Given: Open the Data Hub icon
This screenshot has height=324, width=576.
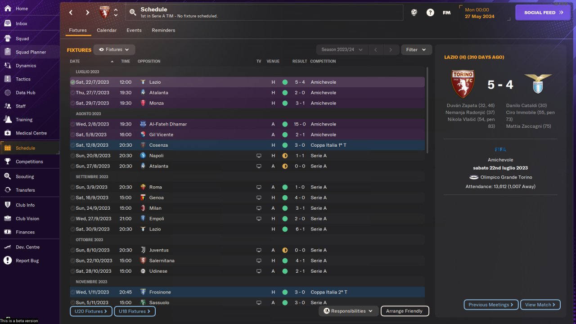Looking at the screenshot, I should coord(8,93).
